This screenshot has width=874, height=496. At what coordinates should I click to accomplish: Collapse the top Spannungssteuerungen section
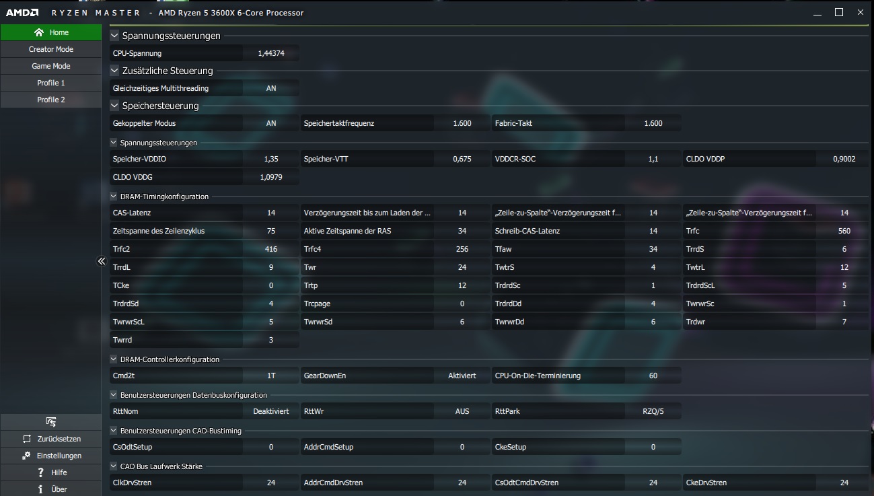point(114,36)
